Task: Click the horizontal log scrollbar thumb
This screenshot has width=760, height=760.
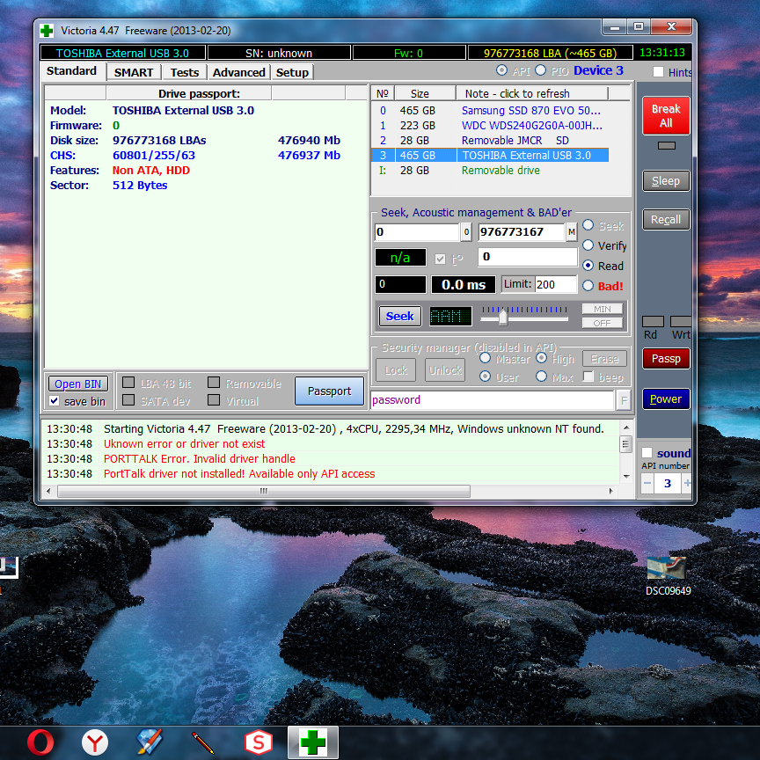Action: [x=264, y=491]
